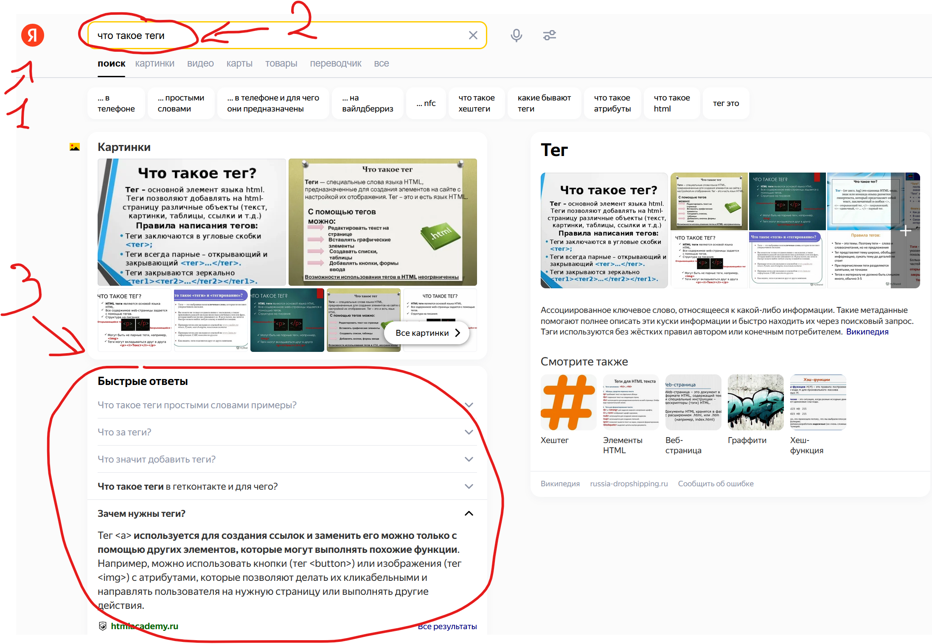Collapse the 'Зачем нужны теги?' answer
This screenshot has height=644, width=932.
(x=469, y=513)
